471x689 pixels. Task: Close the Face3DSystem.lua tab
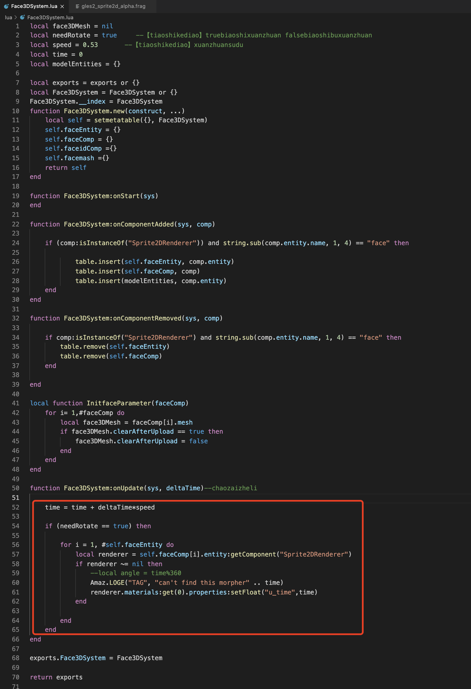(x=62, y=7)
